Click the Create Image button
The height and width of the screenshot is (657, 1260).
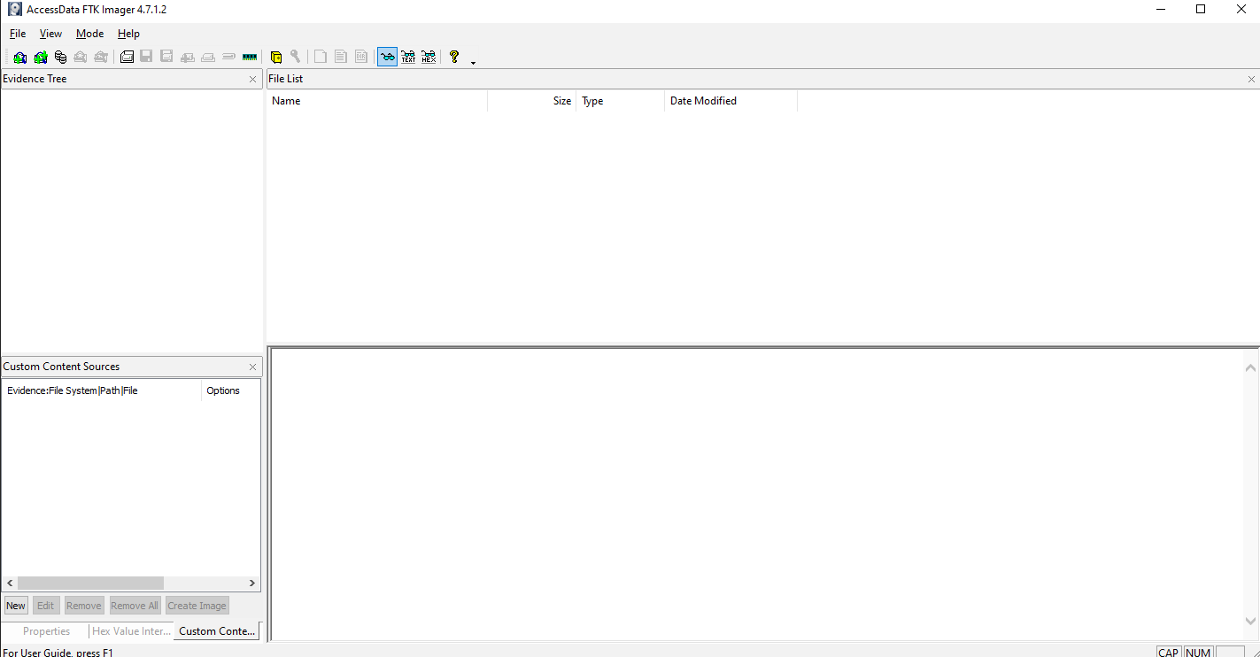click(x=197, y=606)
